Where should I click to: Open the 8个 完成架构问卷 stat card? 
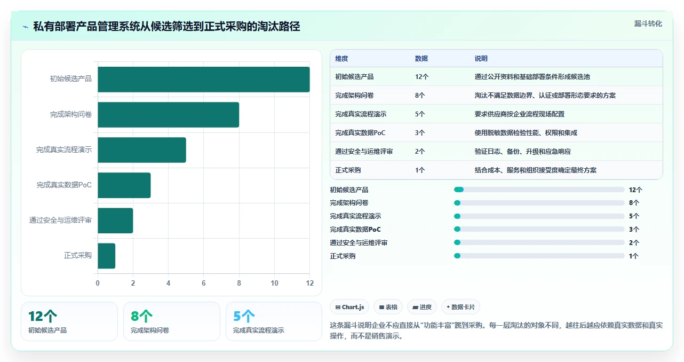[x=172, y=321]
